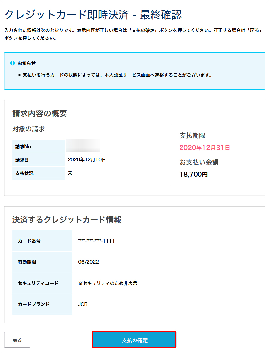Click the payment amount 18,700円
This screenshot has width=269, height=354.
pos(194,174)
